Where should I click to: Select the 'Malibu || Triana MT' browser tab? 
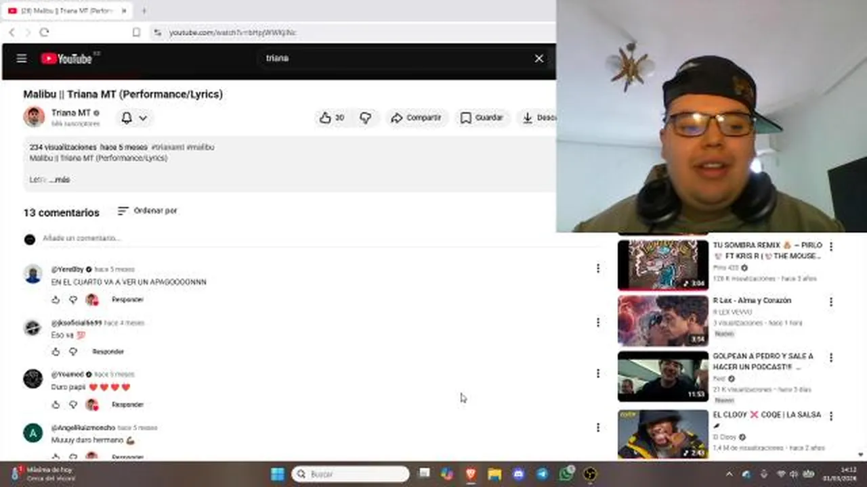point(66,11)
